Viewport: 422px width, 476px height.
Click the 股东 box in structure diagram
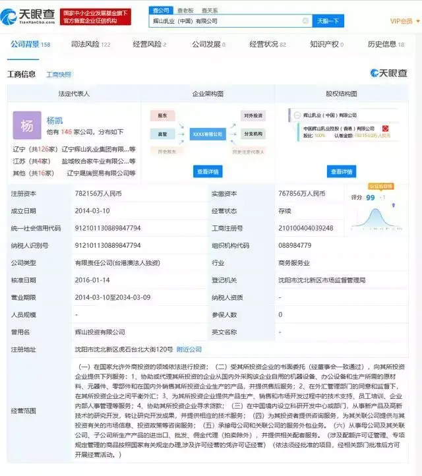pyautogui.click(x=162, y=115)
